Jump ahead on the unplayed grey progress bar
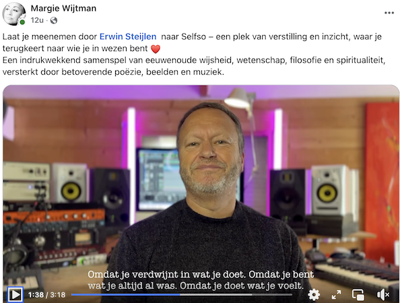 coord(236,294)
